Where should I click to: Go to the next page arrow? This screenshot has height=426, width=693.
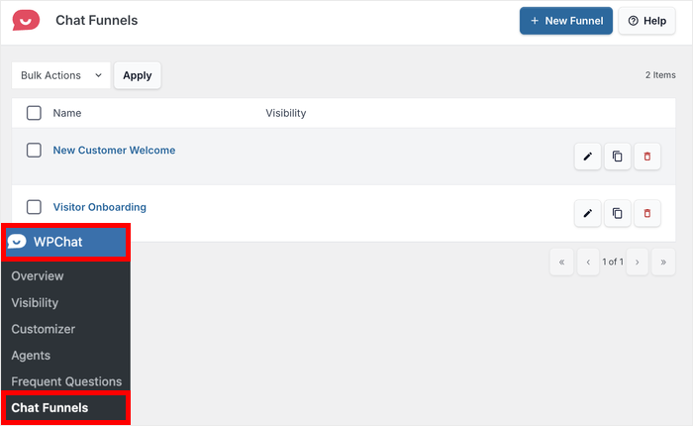637,263
